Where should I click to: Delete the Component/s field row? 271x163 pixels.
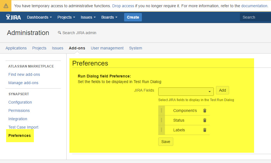(205, 111)
